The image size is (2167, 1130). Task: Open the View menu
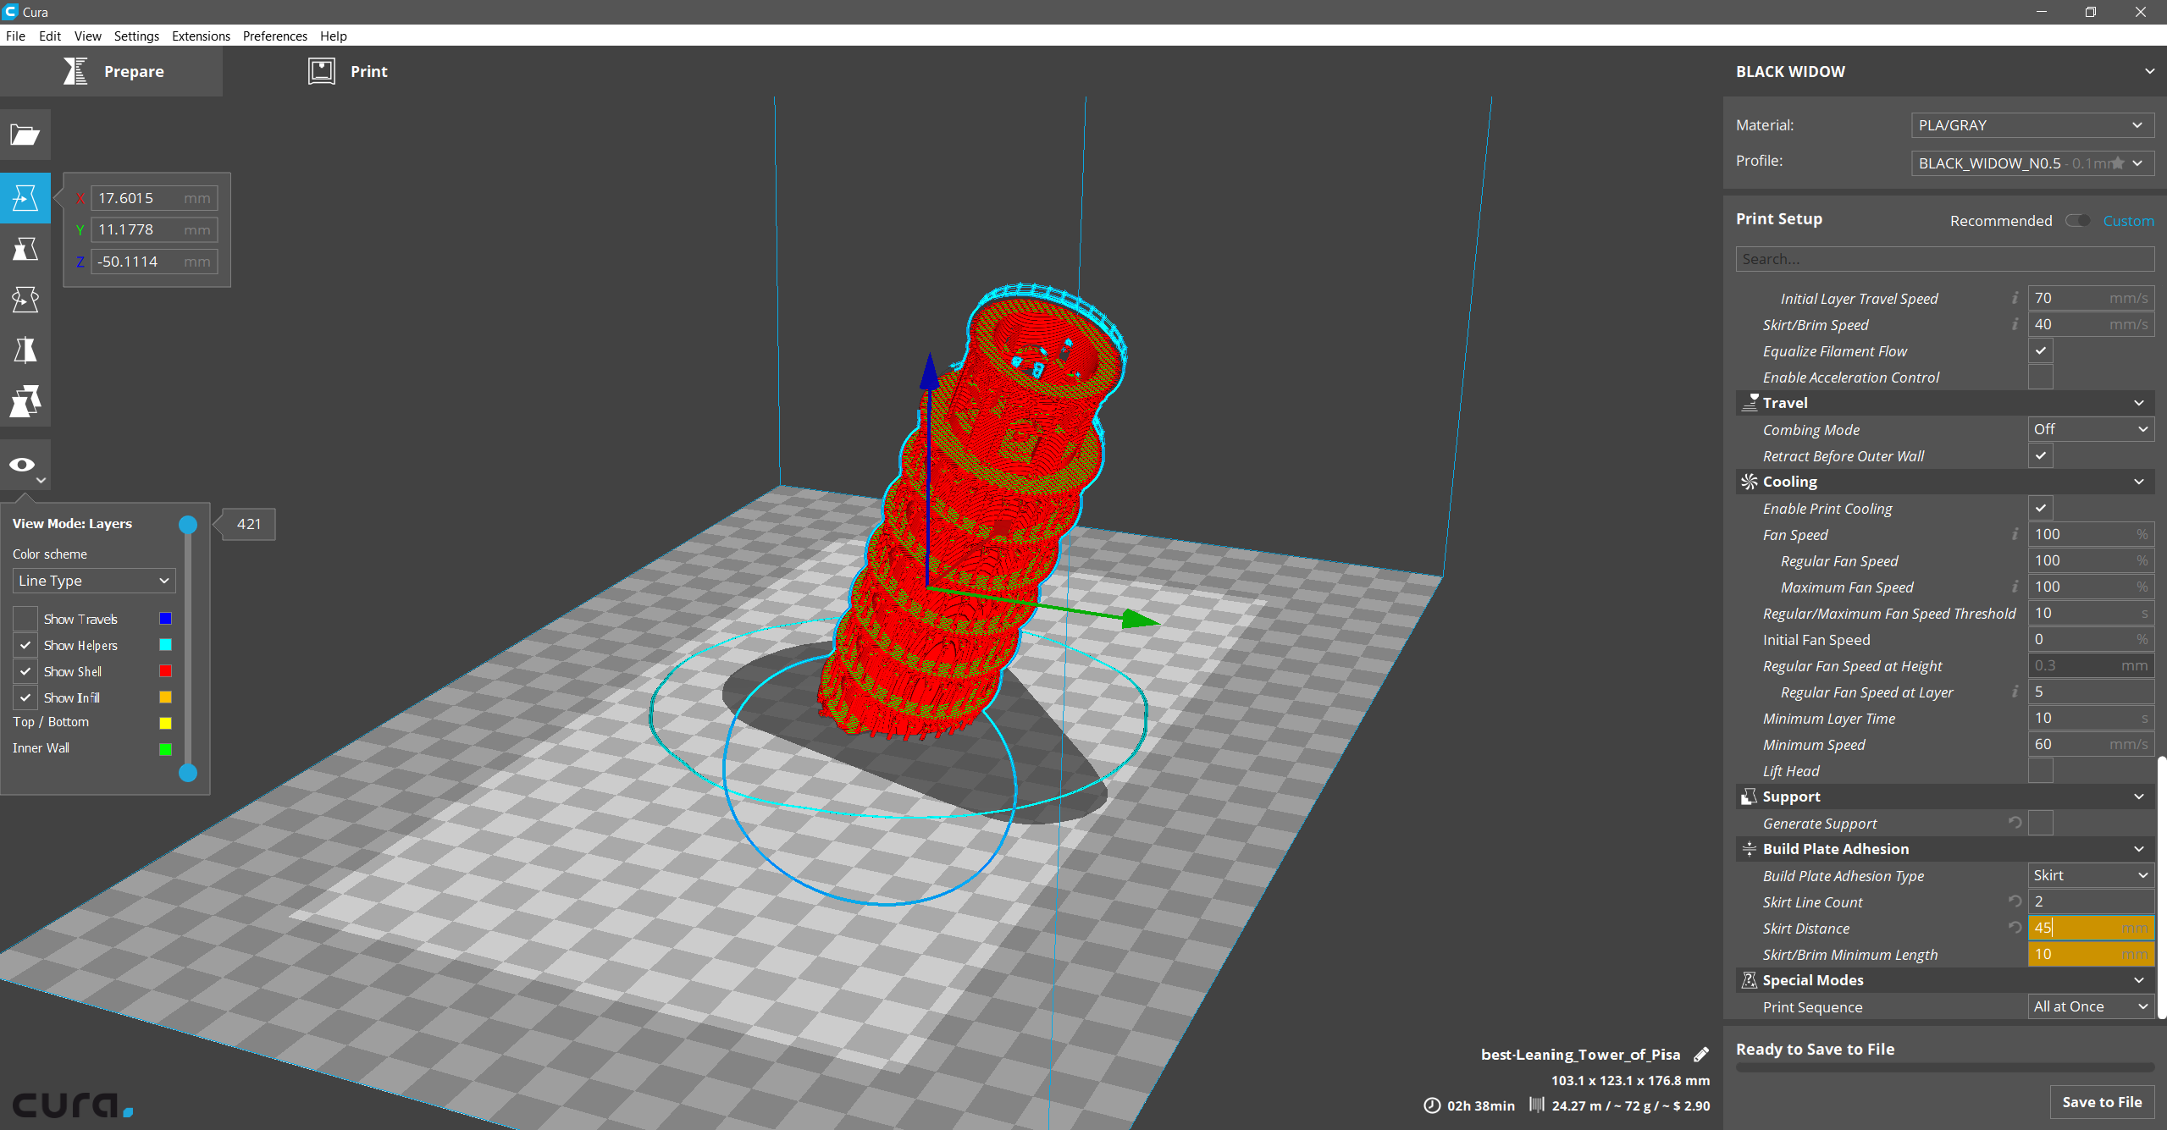pos(87,36)
